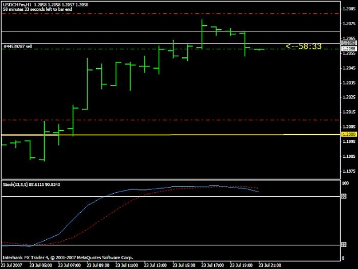The width and height of the screenshot is (358, 269).
Task: Click the '23 Jul 15:00' time axis label
Action: [184, 266]
